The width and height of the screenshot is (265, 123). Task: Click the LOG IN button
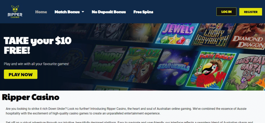pos(226,12)
